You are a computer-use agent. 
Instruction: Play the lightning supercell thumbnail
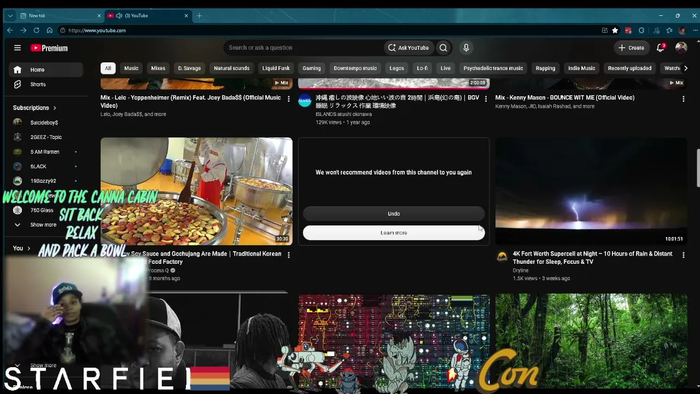coord(591,191)
